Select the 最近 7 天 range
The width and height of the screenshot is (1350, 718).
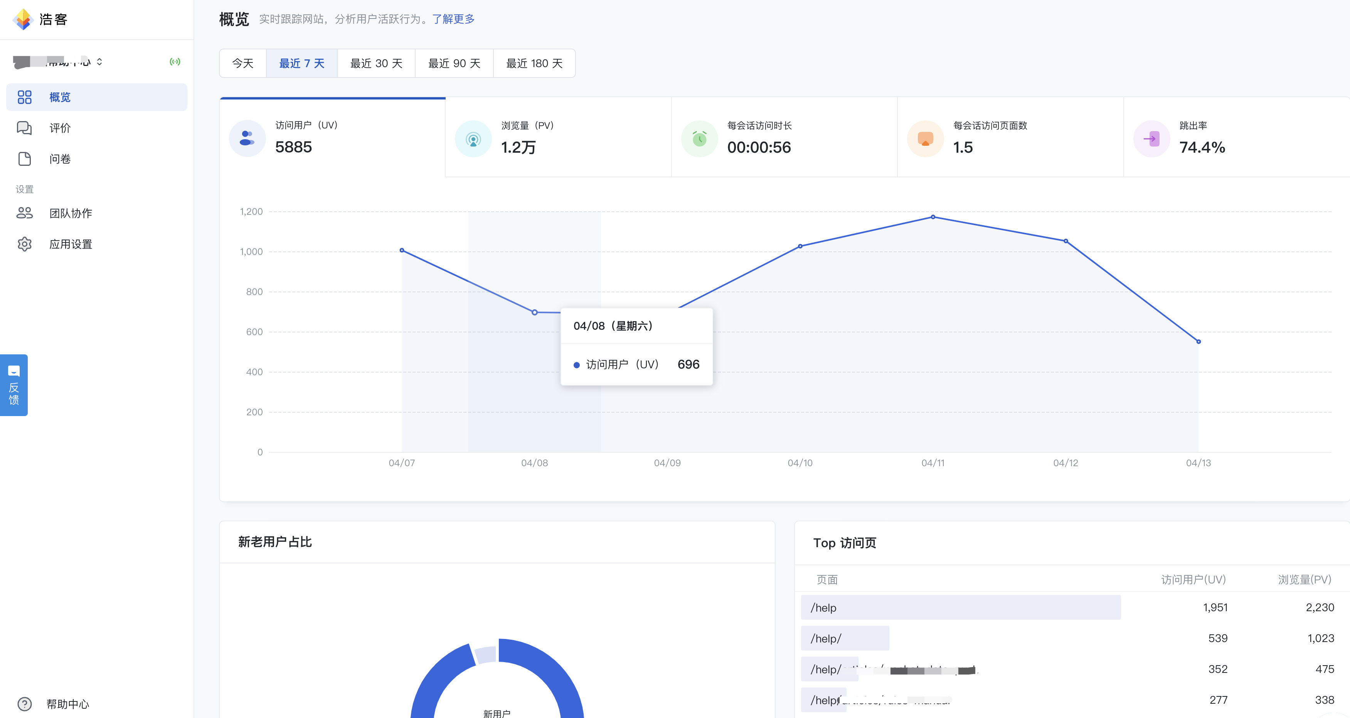click(x=302, y=63)
